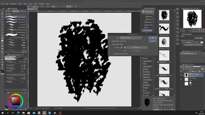Expand the Range mate material folder

[144, 22]
